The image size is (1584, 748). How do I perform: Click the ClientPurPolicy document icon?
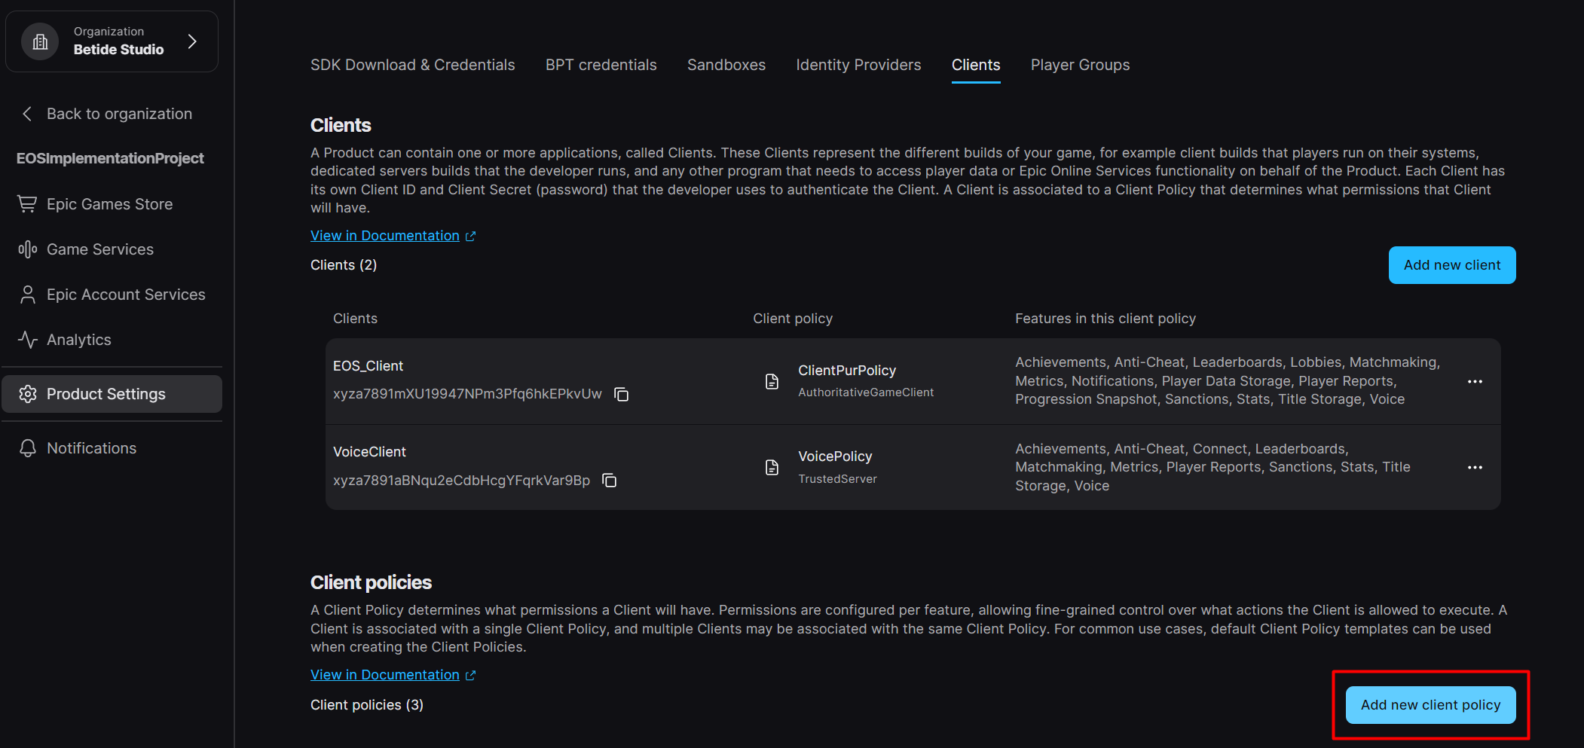point(772,381)
